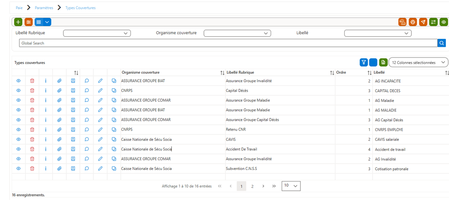Go to Paramètres in the breadcrumb

pos(44,8)
